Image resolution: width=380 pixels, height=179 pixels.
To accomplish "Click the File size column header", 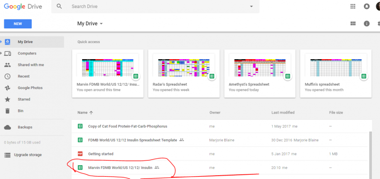I will pos(336,113).
